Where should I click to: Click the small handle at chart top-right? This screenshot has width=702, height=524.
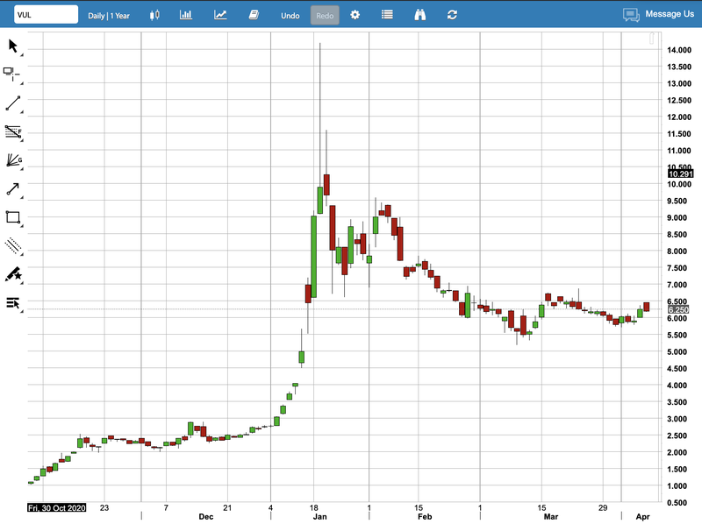[652, 39]
